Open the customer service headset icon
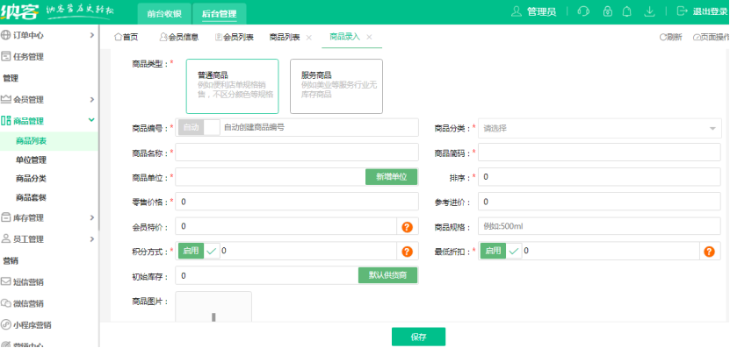Screen dimensions: 730x348 tap(583, 11)
